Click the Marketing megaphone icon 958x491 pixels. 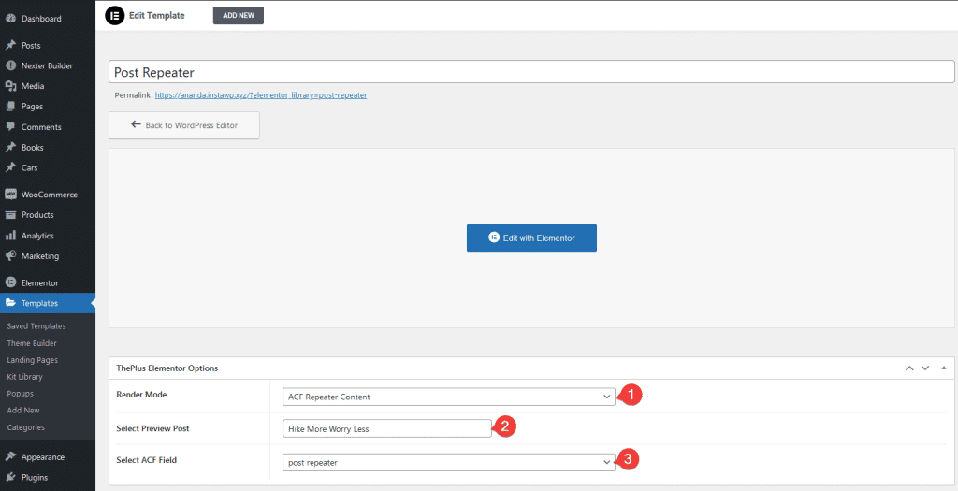10,256
